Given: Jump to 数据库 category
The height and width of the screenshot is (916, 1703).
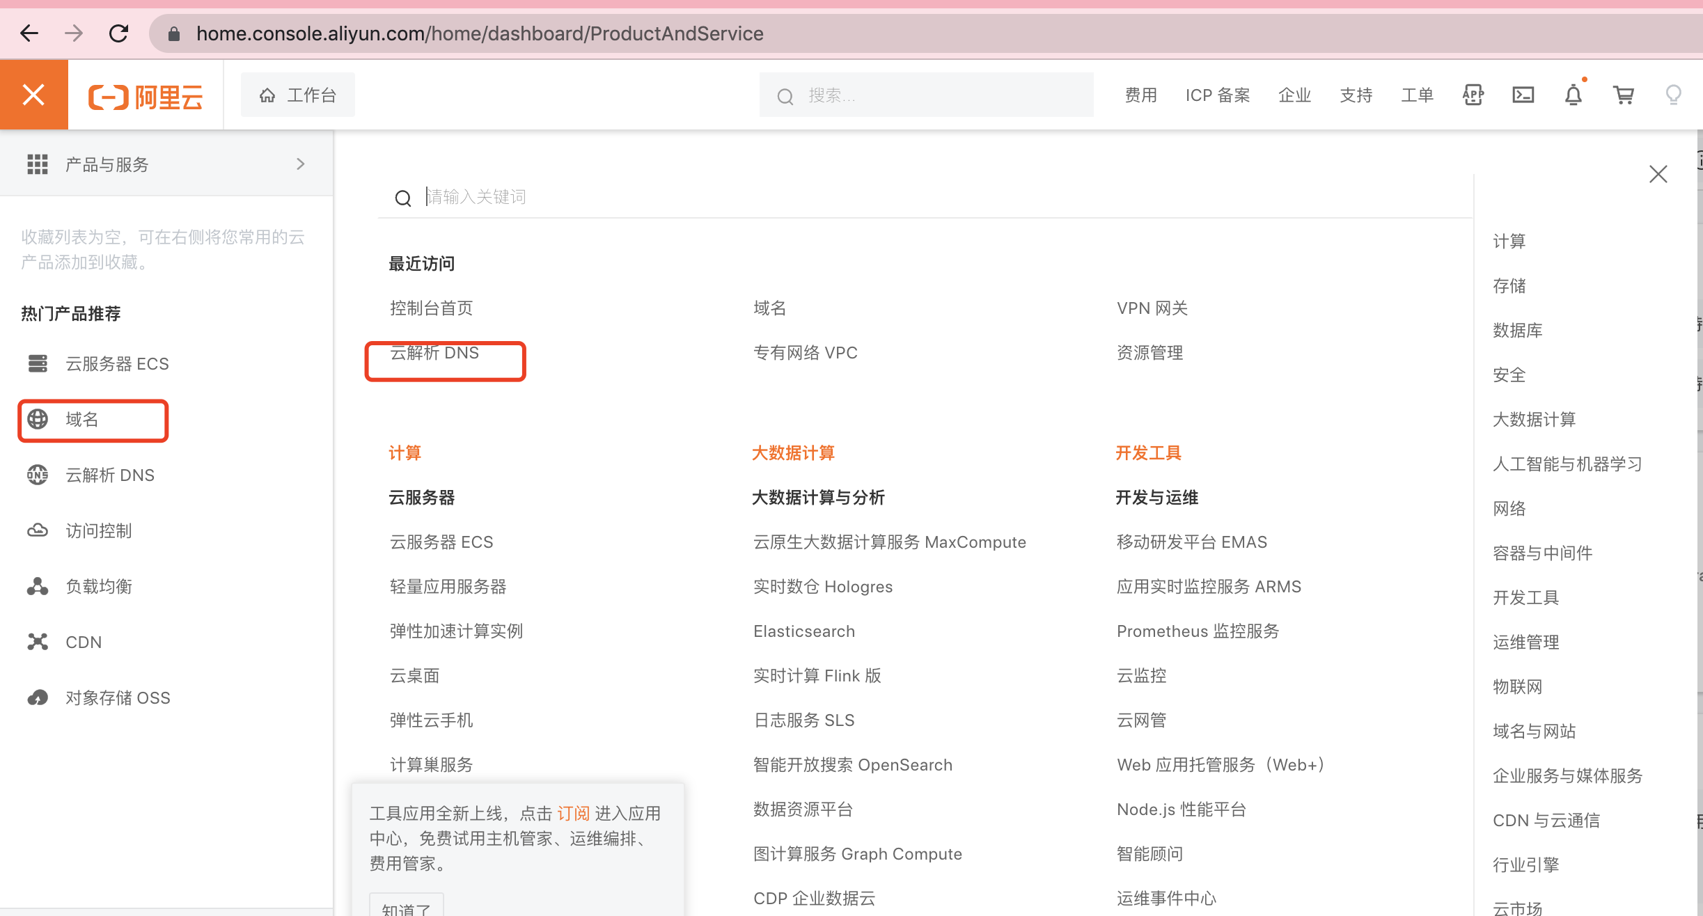Looking at the screenshot, I should [x=1517, y=331].
